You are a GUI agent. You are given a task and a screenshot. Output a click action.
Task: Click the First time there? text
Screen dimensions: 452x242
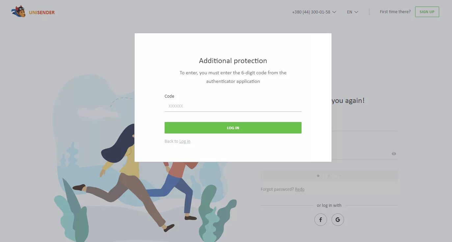point(395,12)
